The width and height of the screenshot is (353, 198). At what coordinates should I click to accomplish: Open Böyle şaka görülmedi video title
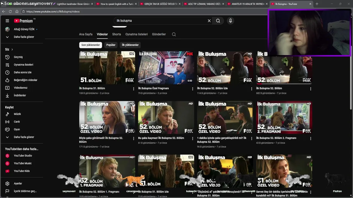click(x=101, y=140)
